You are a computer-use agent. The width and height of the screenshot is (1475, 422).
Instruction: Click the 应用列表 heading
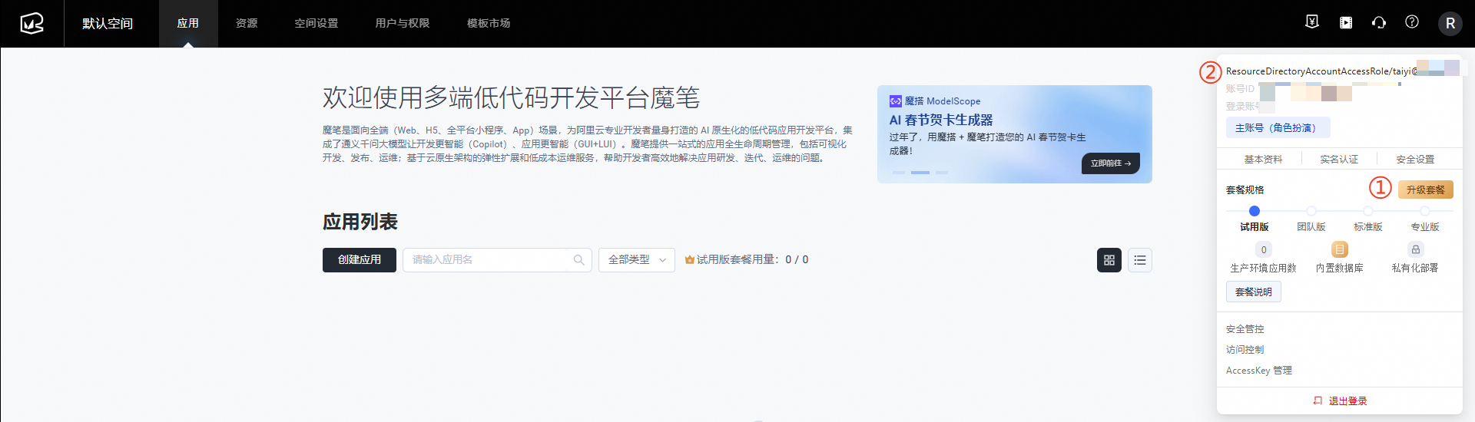pos(360,223)
